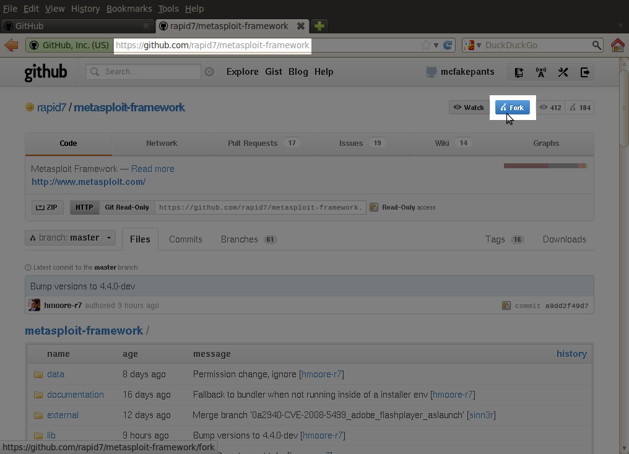Screen dimensions: 629x454
Task: Open the tab list dropdown arrow
Action: click(620, 26)
